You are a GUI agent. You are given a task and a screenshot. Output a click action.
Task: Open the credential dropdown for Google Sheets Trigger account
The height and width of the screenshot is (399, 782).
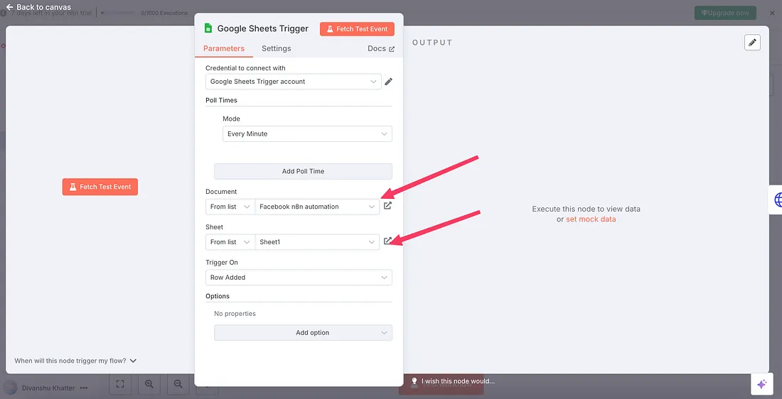pos(293,81)
